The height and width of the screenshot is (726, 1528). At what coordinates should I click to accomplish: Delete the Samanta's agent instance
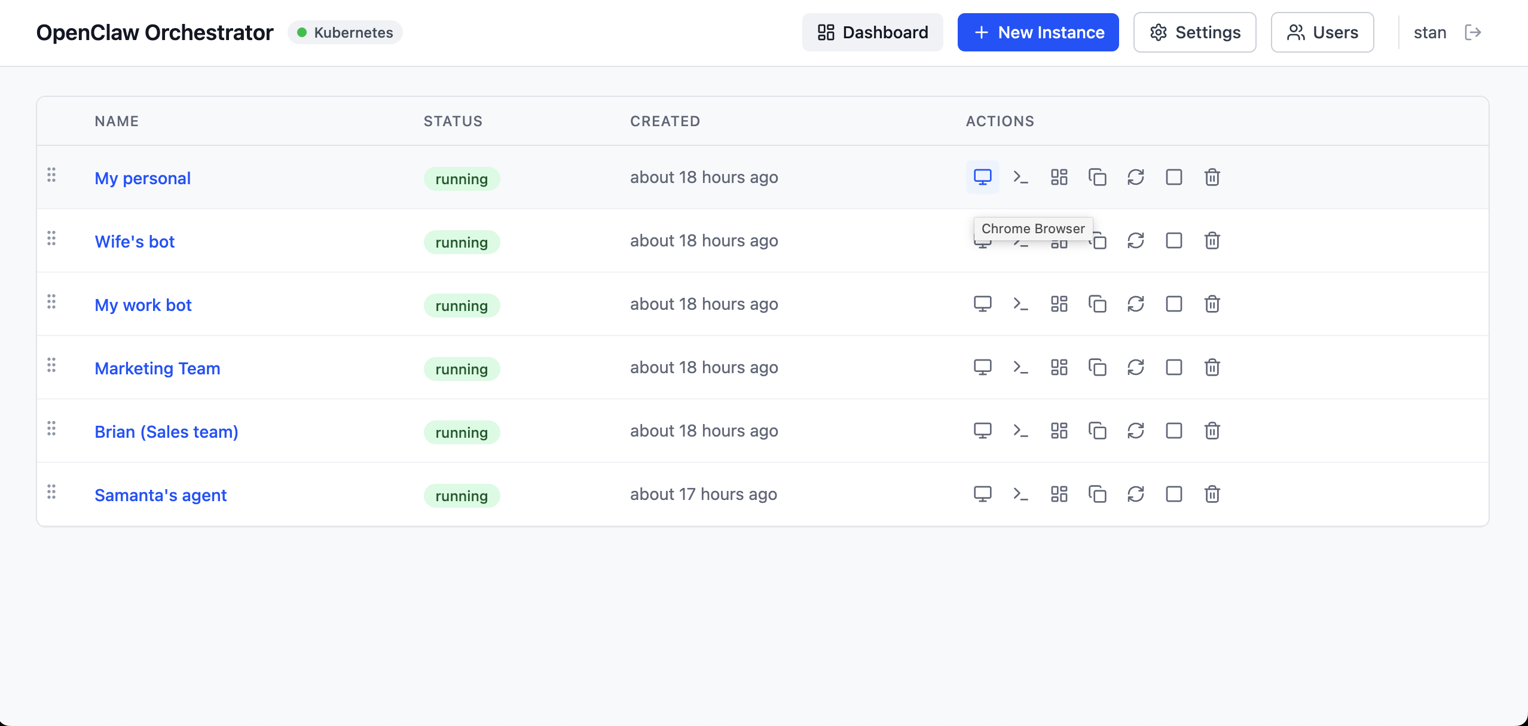[x=1212, y=494]
